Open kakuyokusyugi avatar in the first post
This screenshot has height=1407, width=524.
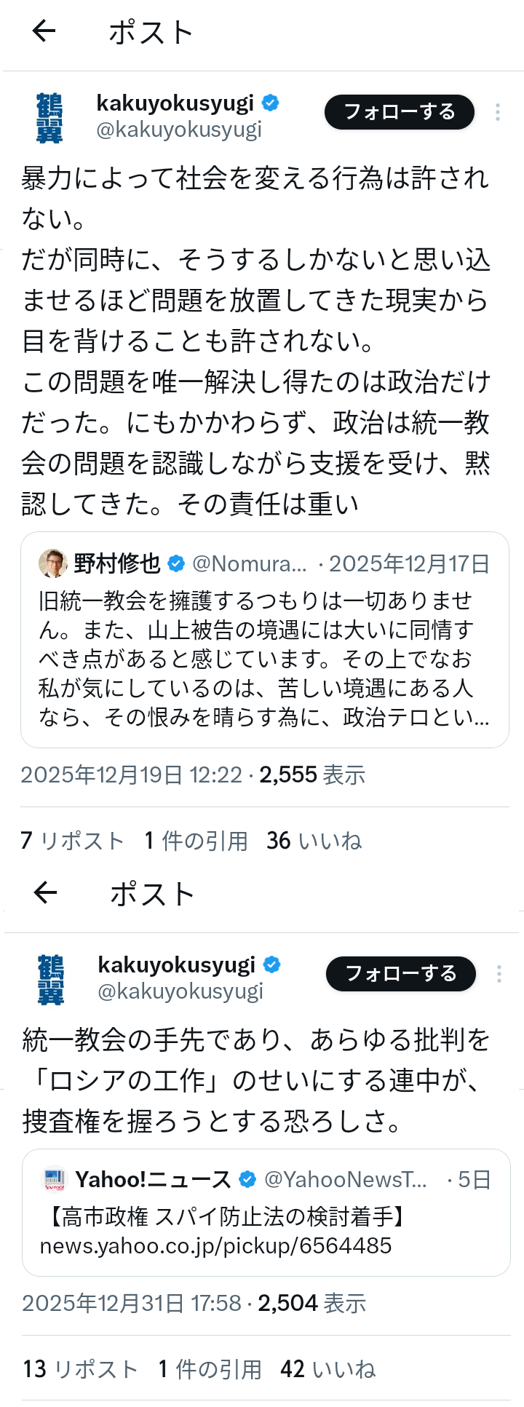[x=49, y=117]
